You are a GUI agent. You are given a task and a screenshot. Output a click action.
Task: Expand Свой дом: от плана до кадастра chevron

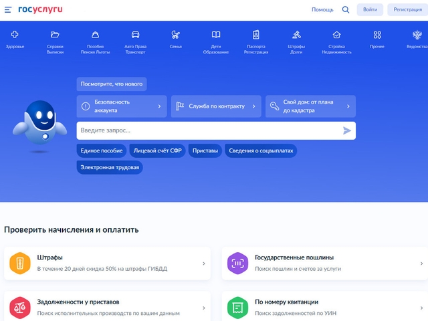[x=348, y=106]
